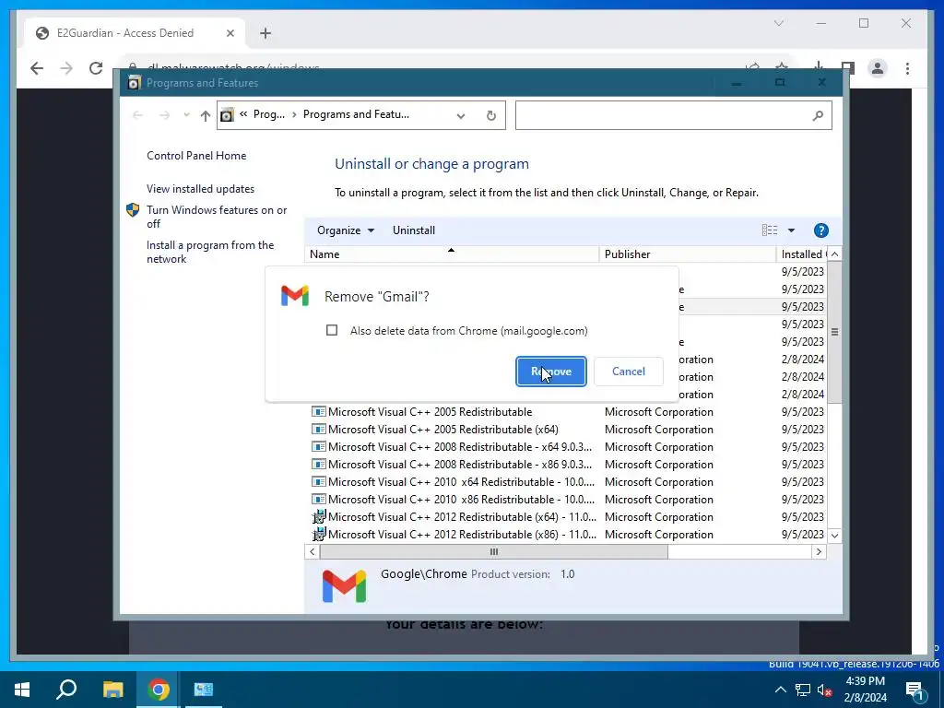Click the Gmail icon in the Remove dialog
Image resolution: width=944 pixels, height=708 pixels.
pos(295,296)
